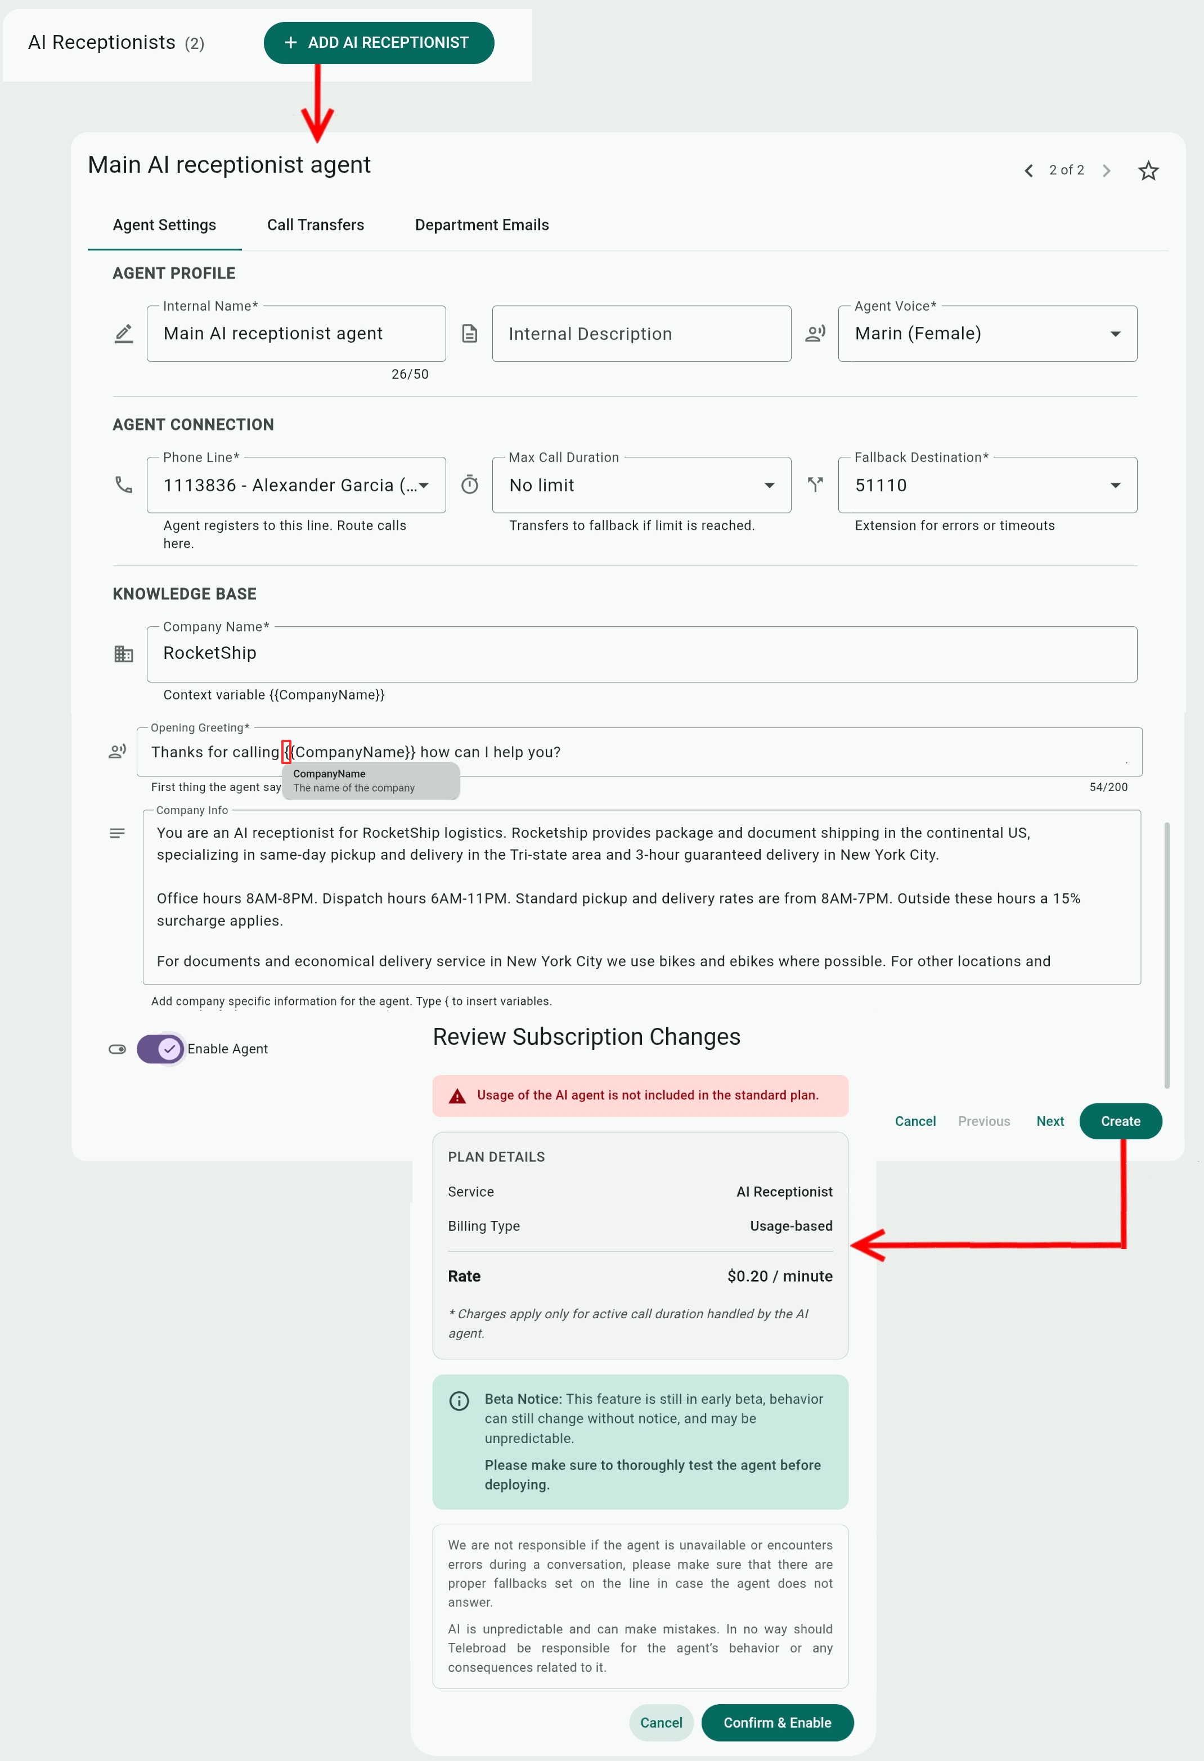
Task: Click the company building icon
Action: click(x=124, y=654)
